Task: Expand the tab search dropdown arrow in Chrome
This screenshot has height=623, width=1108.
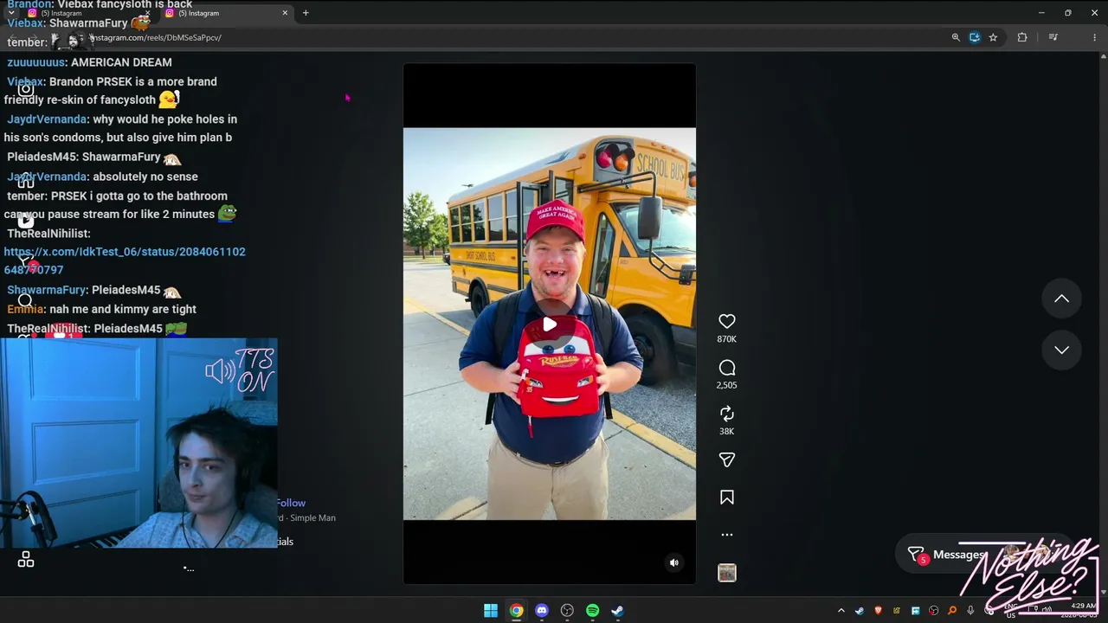Action: pos(11,13)
